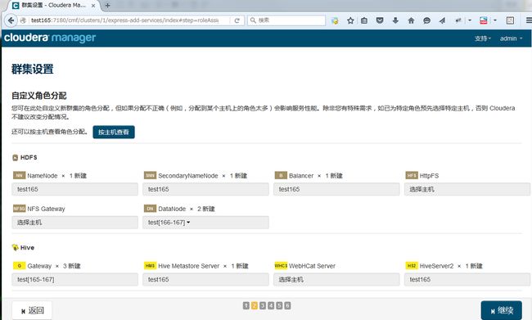Image resolution: width=532 pixels, height=320 pixels.
Task: Choose a host for HttpFS
Action: [467, 189]
